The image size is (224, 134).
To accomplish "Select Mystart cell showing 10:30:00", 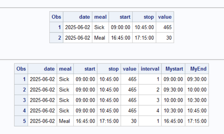I will click(173, 111).
